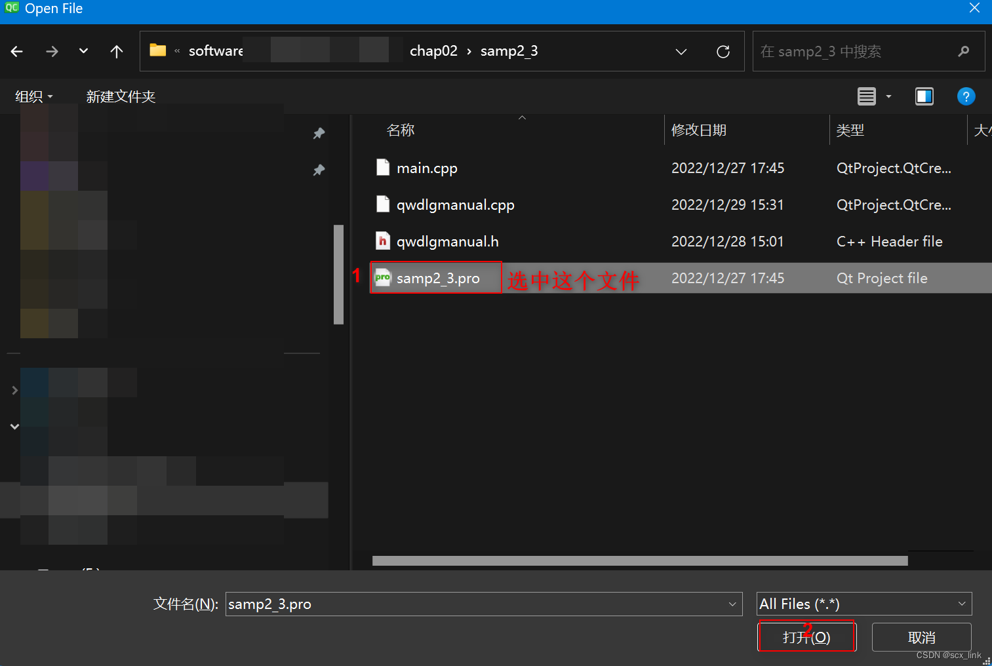The height and width of the screenshot is (666, 992).
Task: Click the date 2022/12/29 15:31 cell
Action: pyautogui.click(x=728, y=205)
